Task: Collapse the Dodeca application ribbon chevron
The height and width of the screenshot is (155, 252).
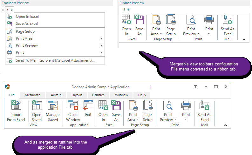Action: point(226,125)
